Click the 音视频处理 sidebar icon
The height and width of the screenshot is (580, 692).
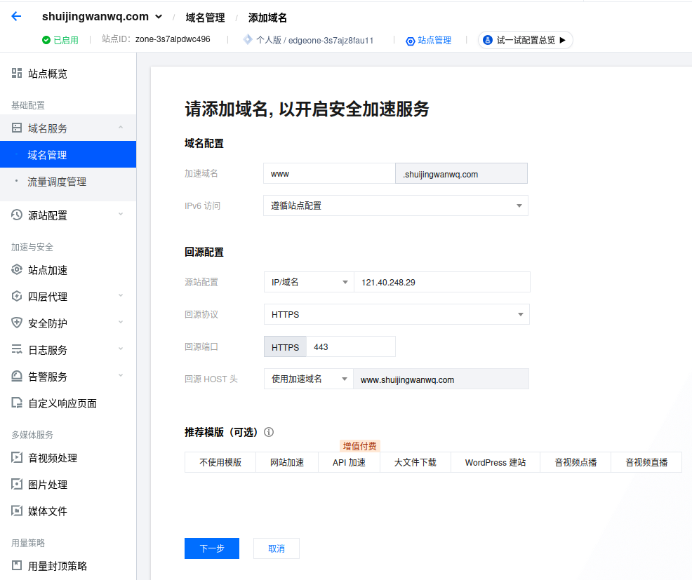[17, 457]
